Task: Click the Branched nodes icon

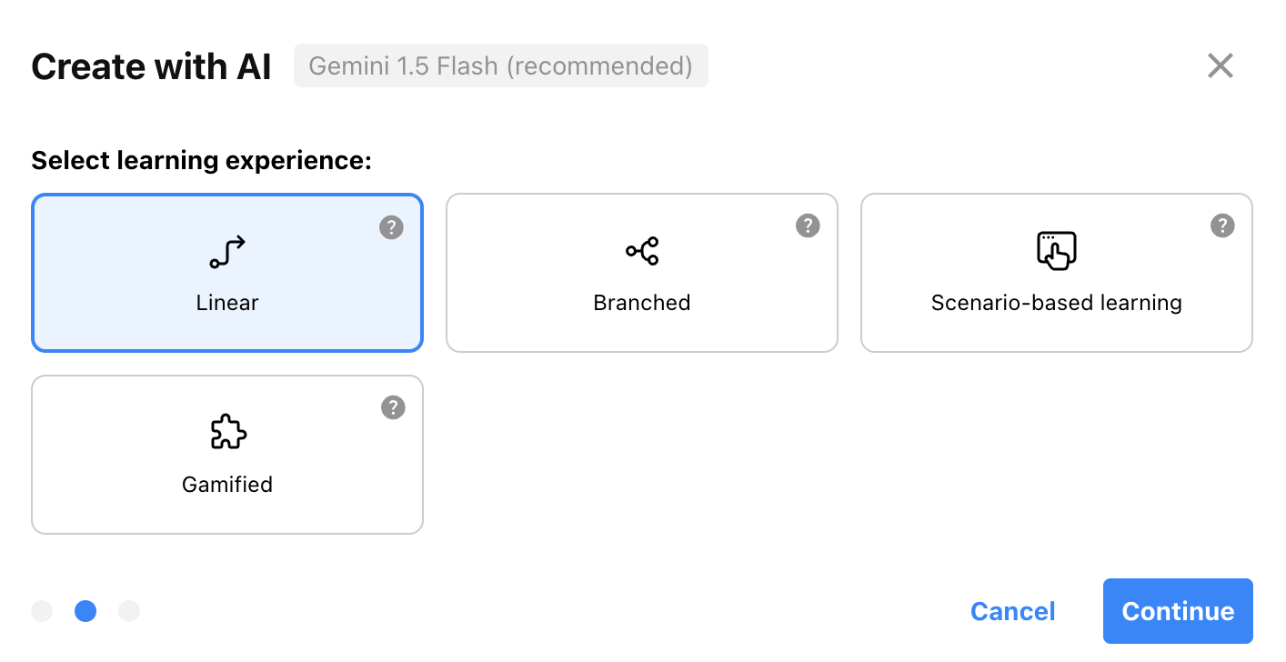Action: (x=642, y=251)
